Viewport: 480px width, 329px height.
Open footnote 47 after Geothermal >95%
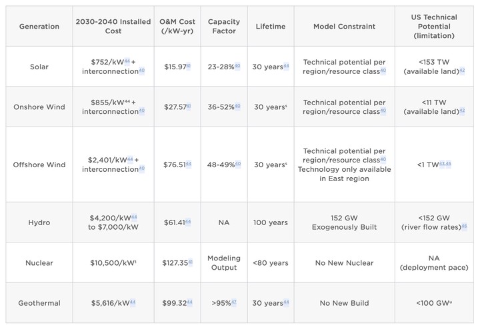(234, 302)
